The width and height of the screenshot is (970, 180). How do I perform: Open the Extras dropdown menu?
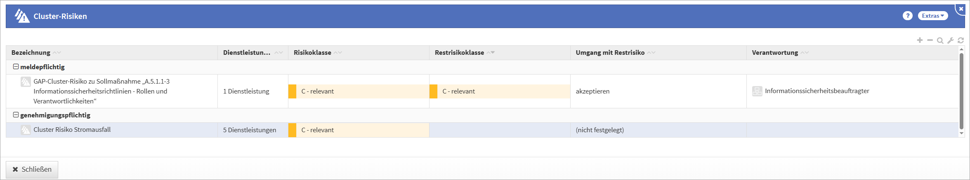[932, 16]
